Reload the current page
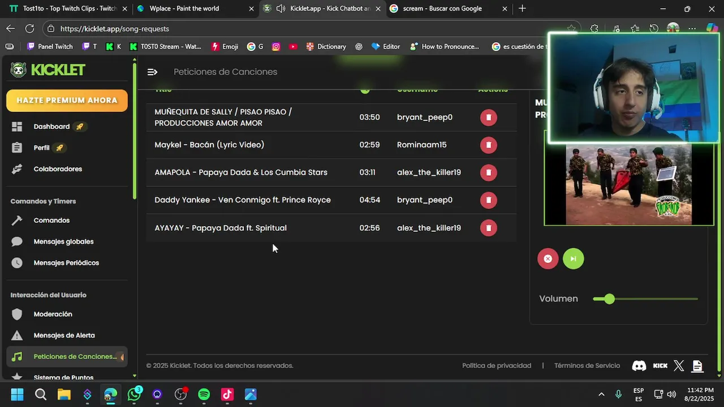This screenshot has width=724, height=407. click(x=29, y=28)
